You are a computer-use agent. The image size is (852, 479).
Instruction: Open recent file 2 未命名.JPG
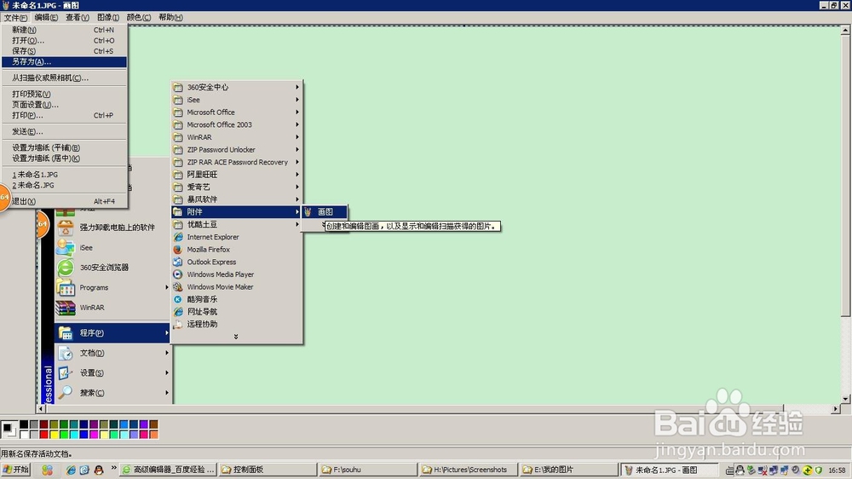(x=64, y=185)
